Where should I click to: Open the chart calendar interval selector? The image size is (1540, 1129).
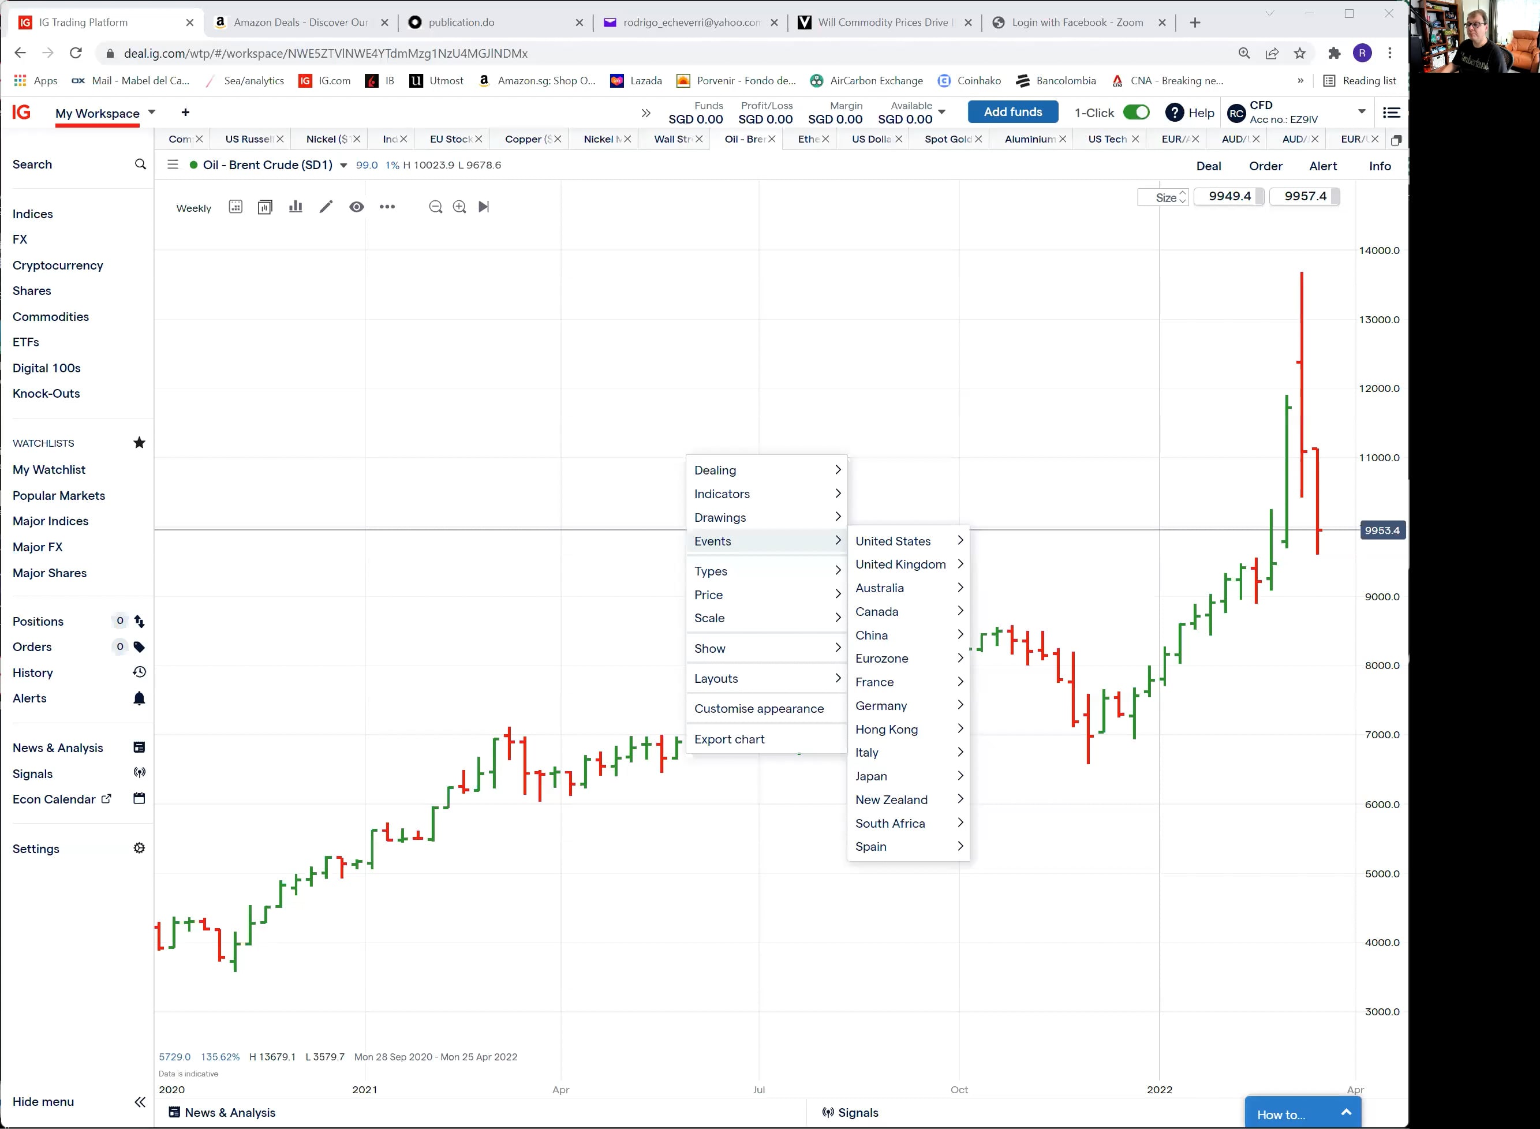[236, 207]
